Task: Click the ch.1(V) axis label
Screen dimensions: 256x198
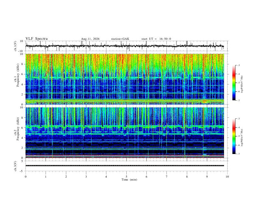Action: pos(16,46)
